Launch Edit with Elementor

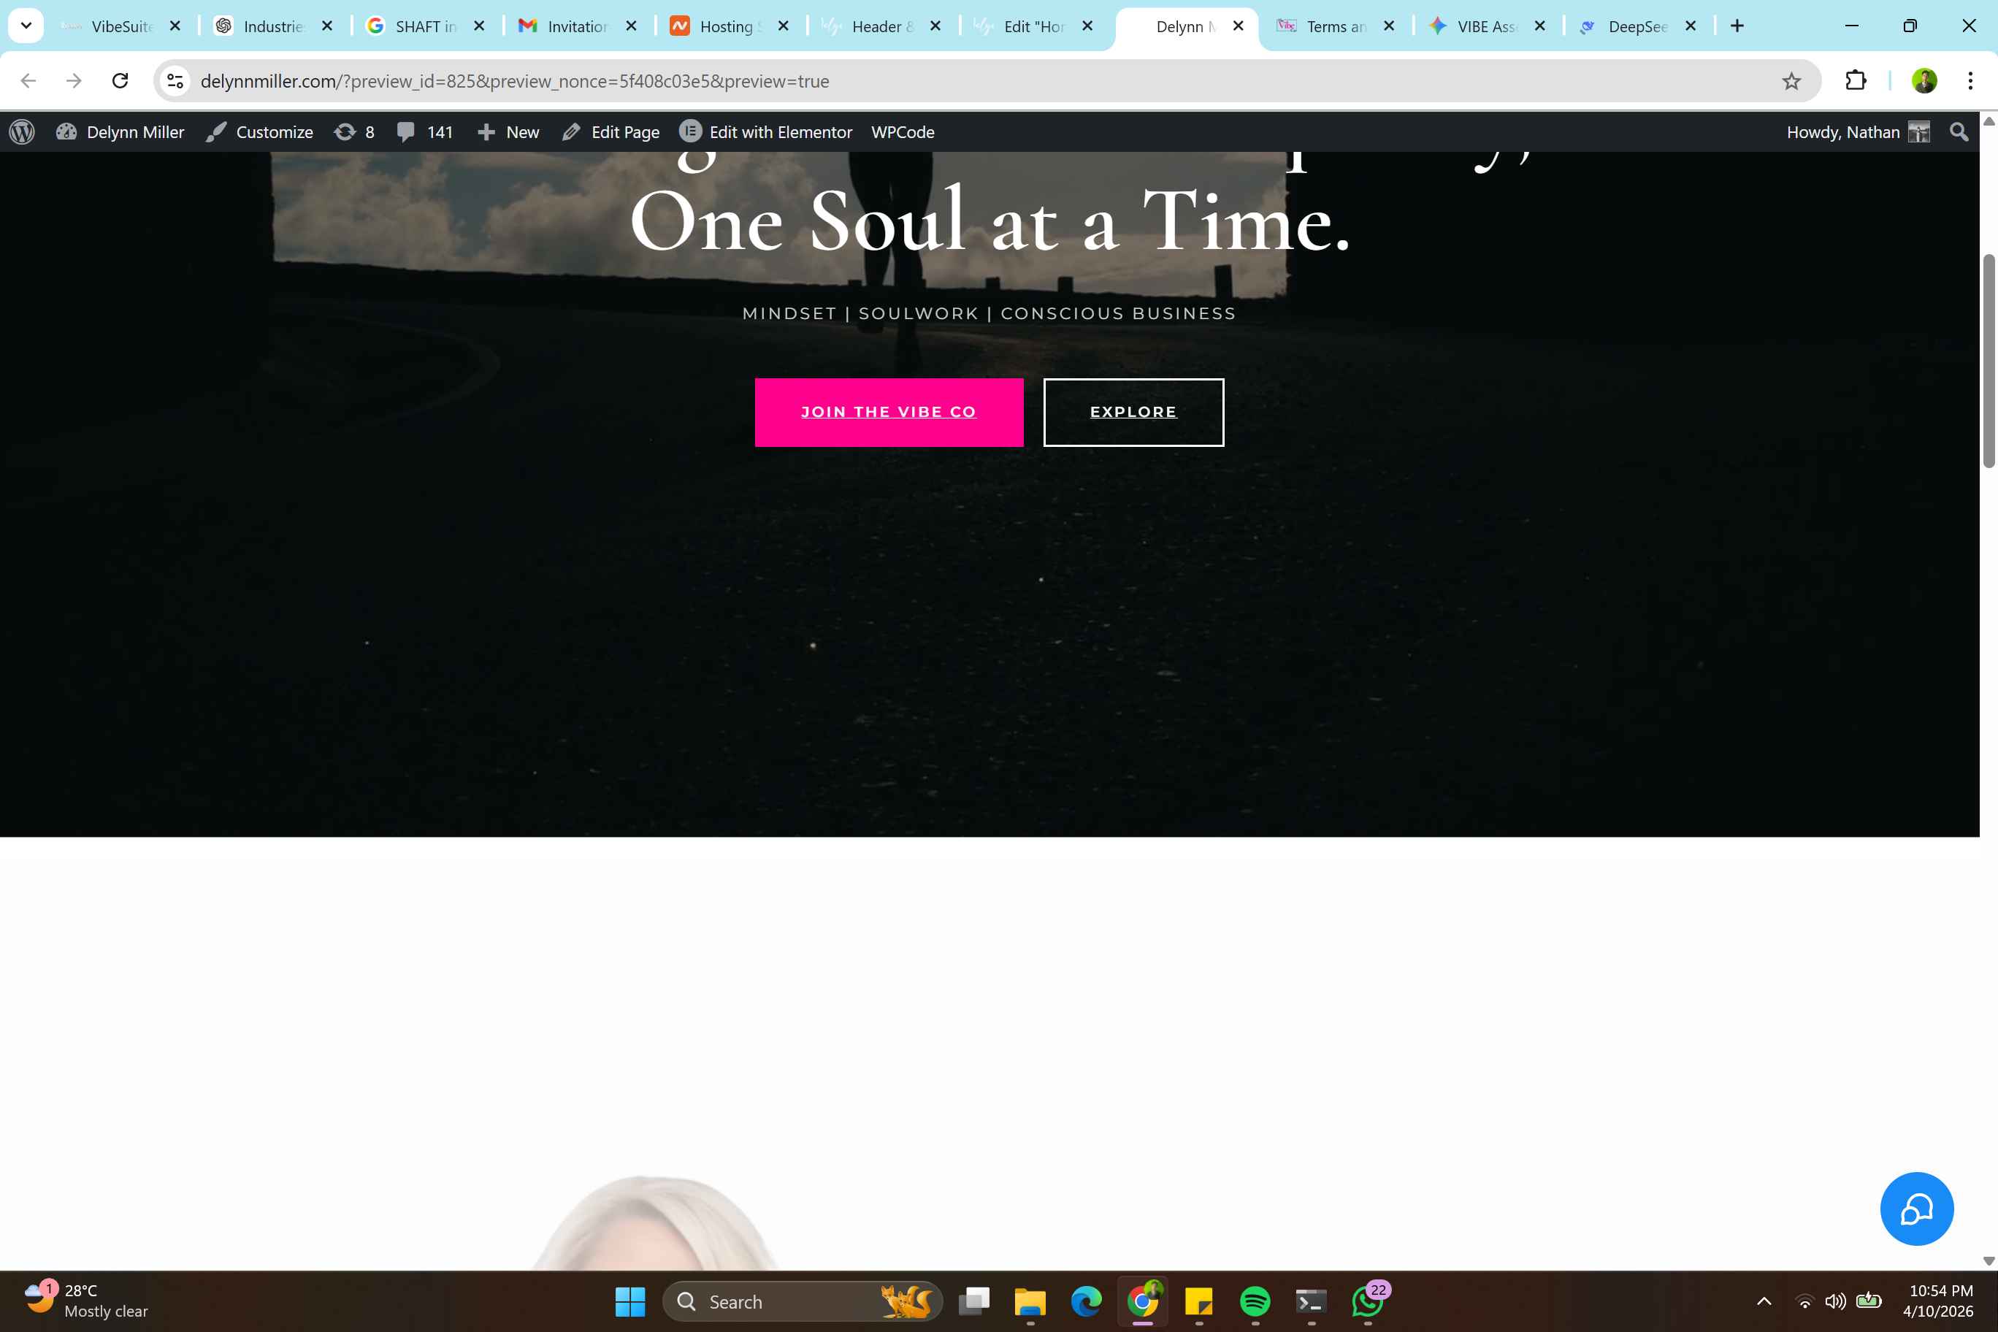[765, 131]
